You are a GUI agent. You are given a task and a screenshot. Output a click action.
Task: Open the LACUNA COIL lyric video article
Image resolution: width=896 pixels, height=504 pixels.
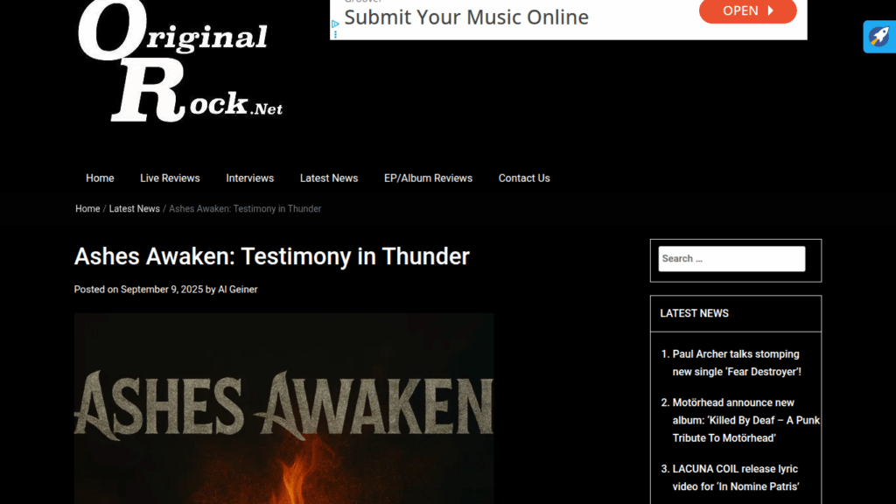click(735, 478)
